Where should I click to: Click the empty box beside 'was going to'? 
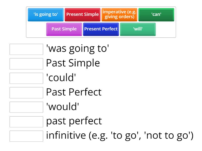pos(26,49)
